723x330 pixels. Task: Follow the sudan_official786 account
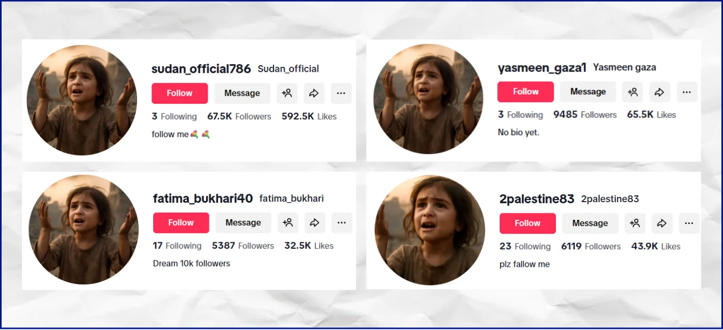click(x=179, y=93)
